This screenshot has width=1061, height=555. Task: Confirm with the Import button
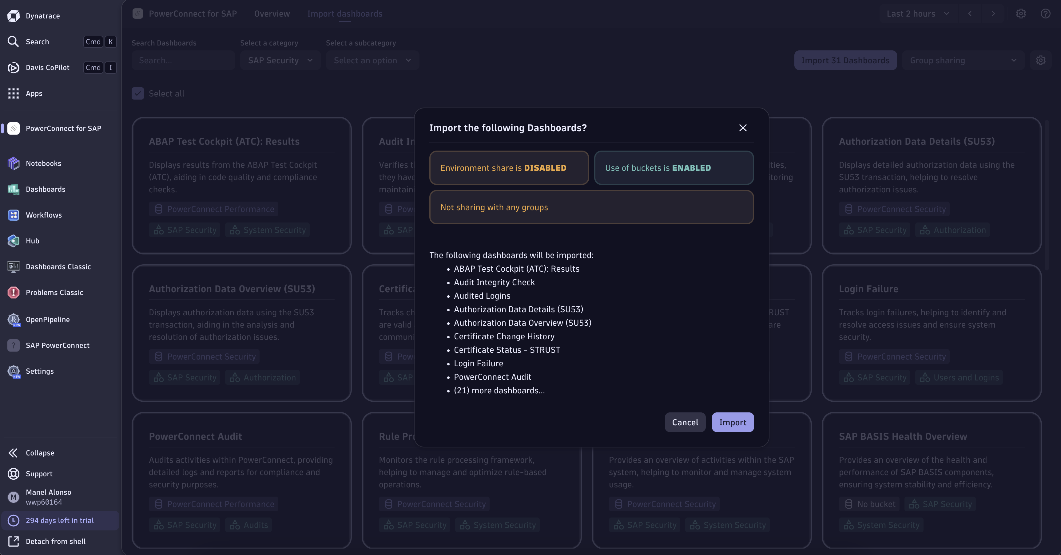pos(732,423)
